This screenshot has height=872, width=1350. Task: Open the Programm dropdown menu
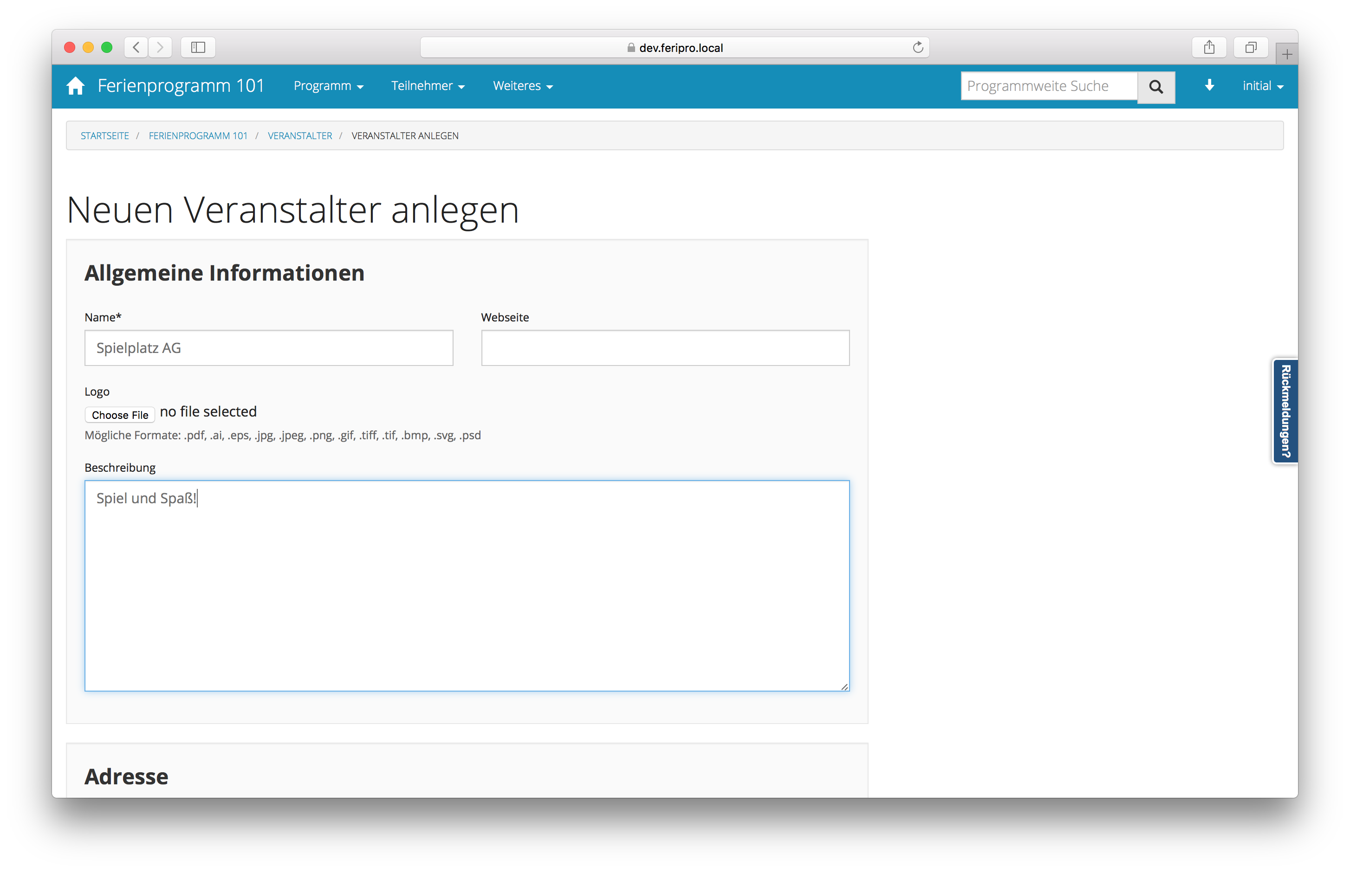click(328, 86)
